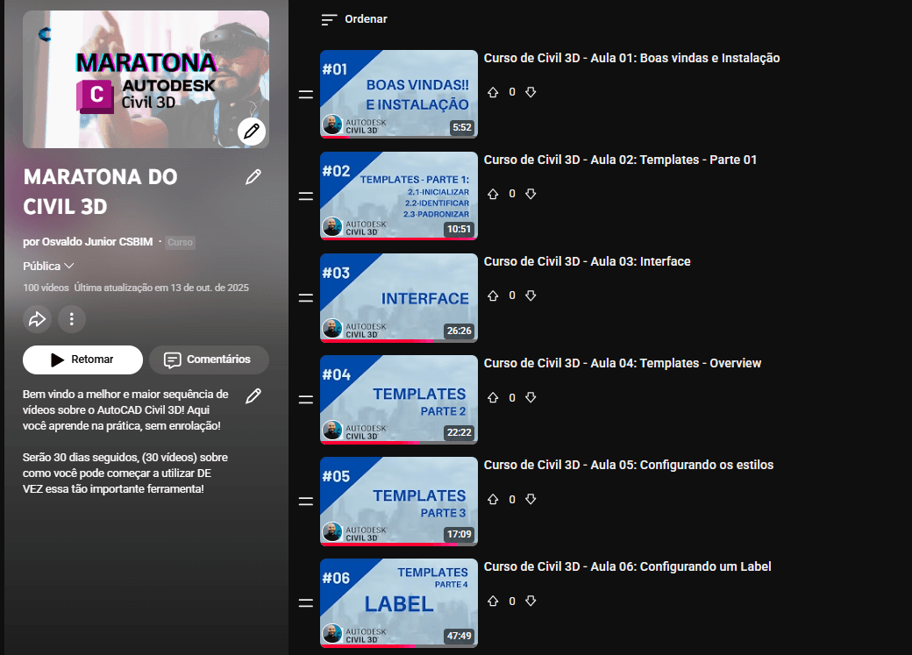Screen dimensions: 912x655
Task: Click the vote count for Aula 05
Action: point(512,499)
